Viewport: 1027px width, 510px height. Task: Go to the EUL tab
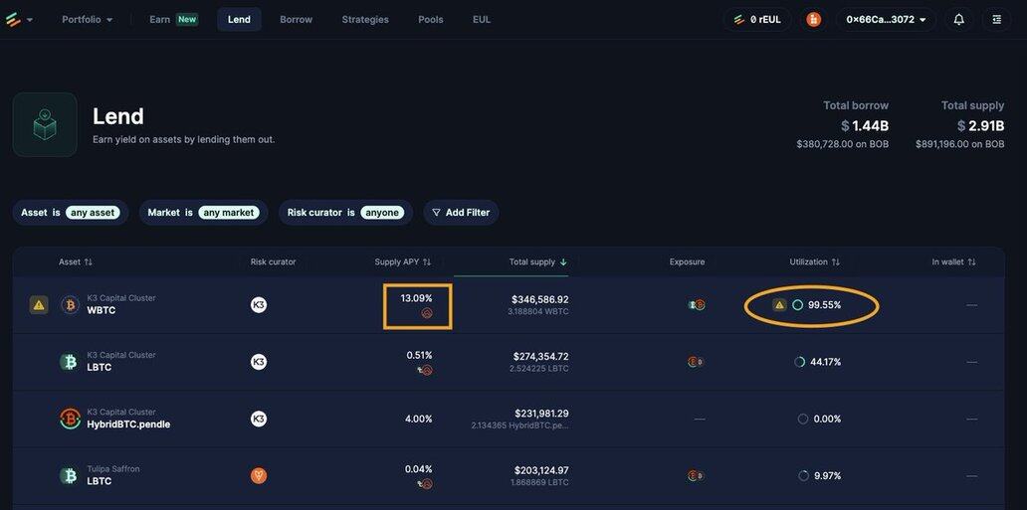[x=482, y=20]
